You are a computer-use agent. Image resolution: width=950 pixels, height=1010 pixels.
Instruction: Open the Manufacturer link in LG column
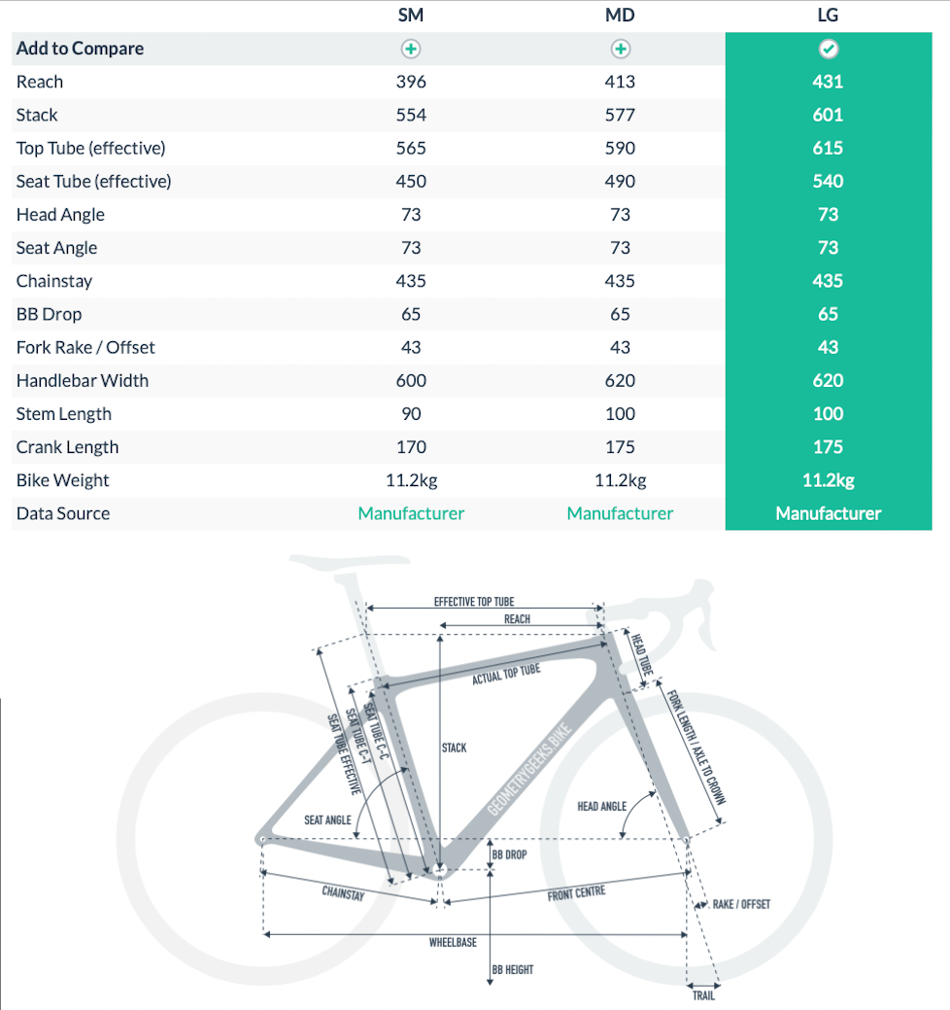click(x=828, y=513)
